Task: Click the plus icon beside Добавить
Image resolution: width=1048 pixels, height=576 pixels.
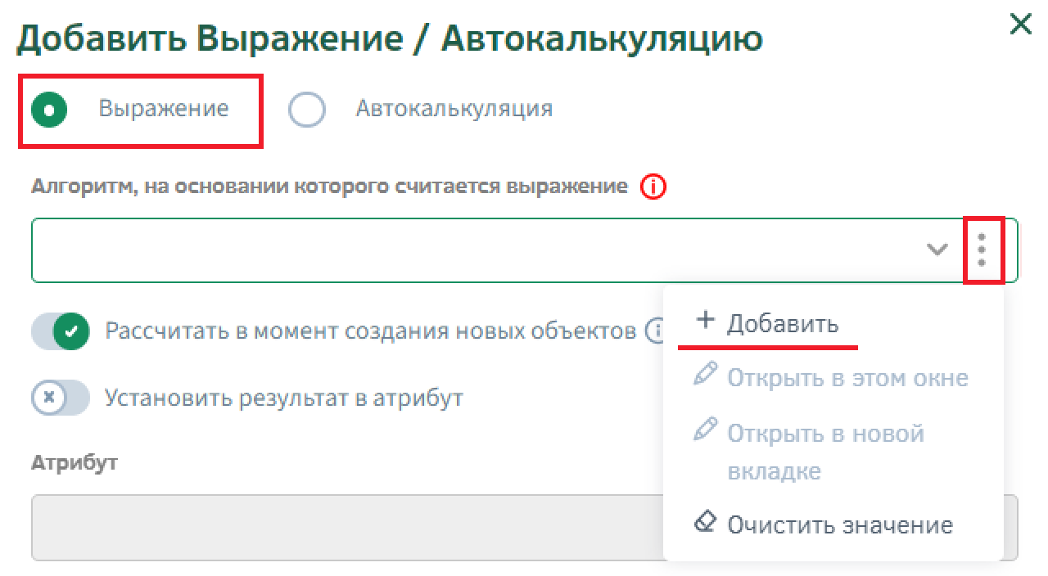Action: (704, 321)
